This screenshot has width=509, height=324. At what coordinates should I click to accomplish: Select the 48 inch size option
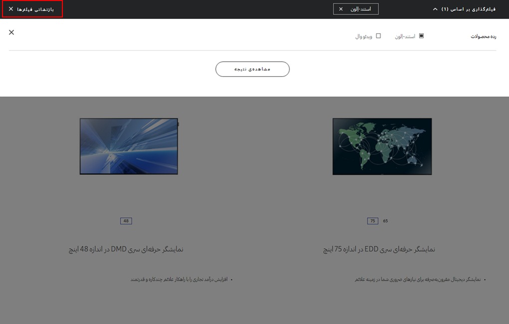click(126, 221)
